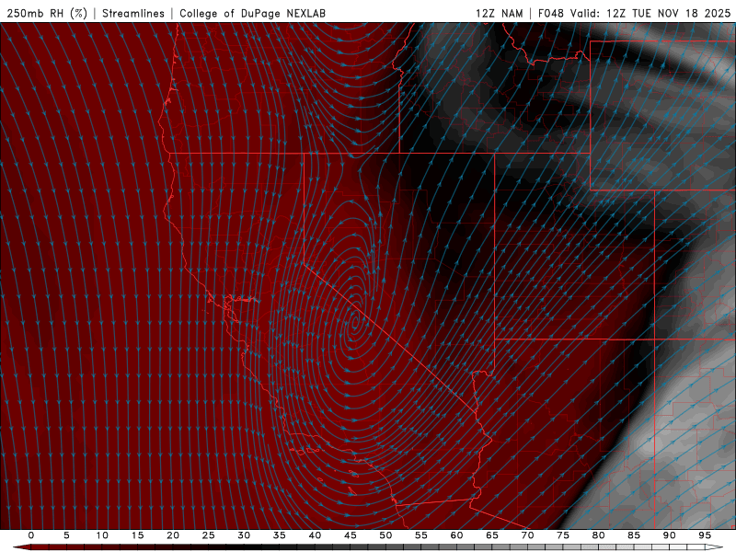The height and width of the screenshot is (552, 736).
Task: Click the colorbar label '35'
Action: pos(280,535)
